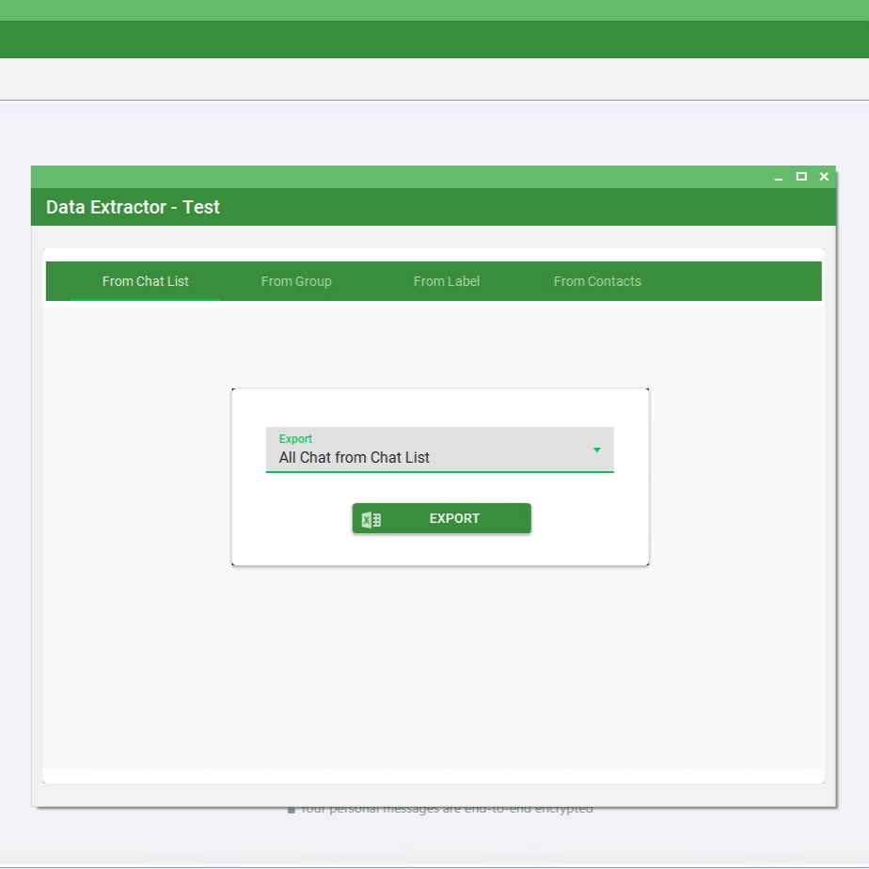869x869 pixels.
Task: Expand the 'All Chat from Chat List' combo box
Action: coord(439,457)
